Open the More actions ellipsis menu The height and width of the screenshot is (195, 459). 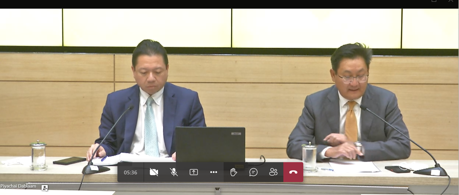click(214, 172)
